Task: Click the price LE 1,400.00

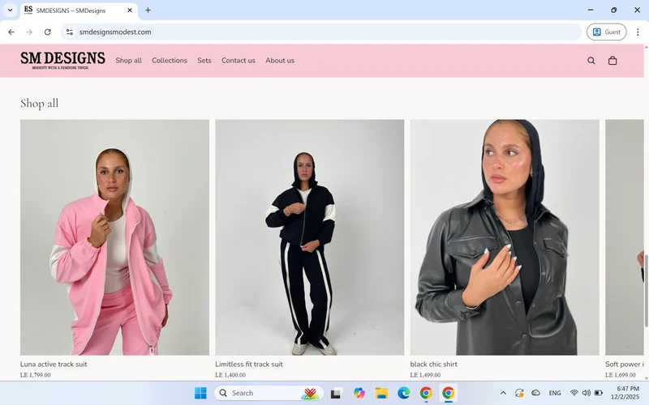Action: pos(230,375)
